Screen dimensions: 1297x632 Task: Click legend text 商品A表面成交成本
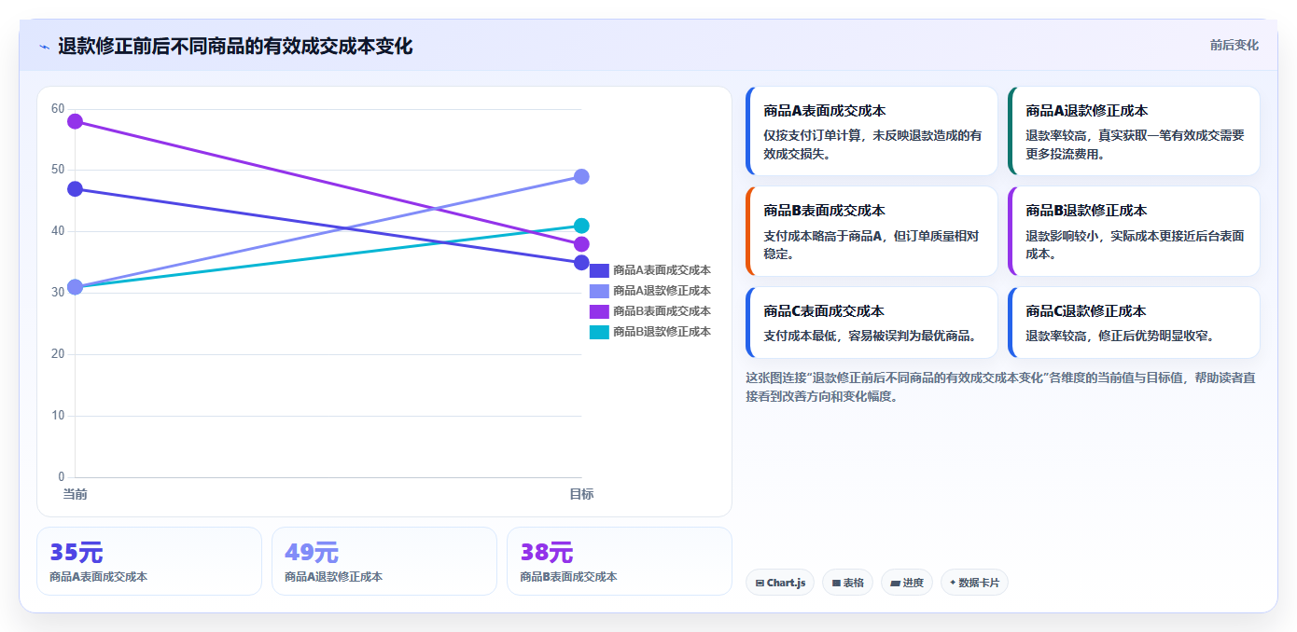[x=662, y=270]
